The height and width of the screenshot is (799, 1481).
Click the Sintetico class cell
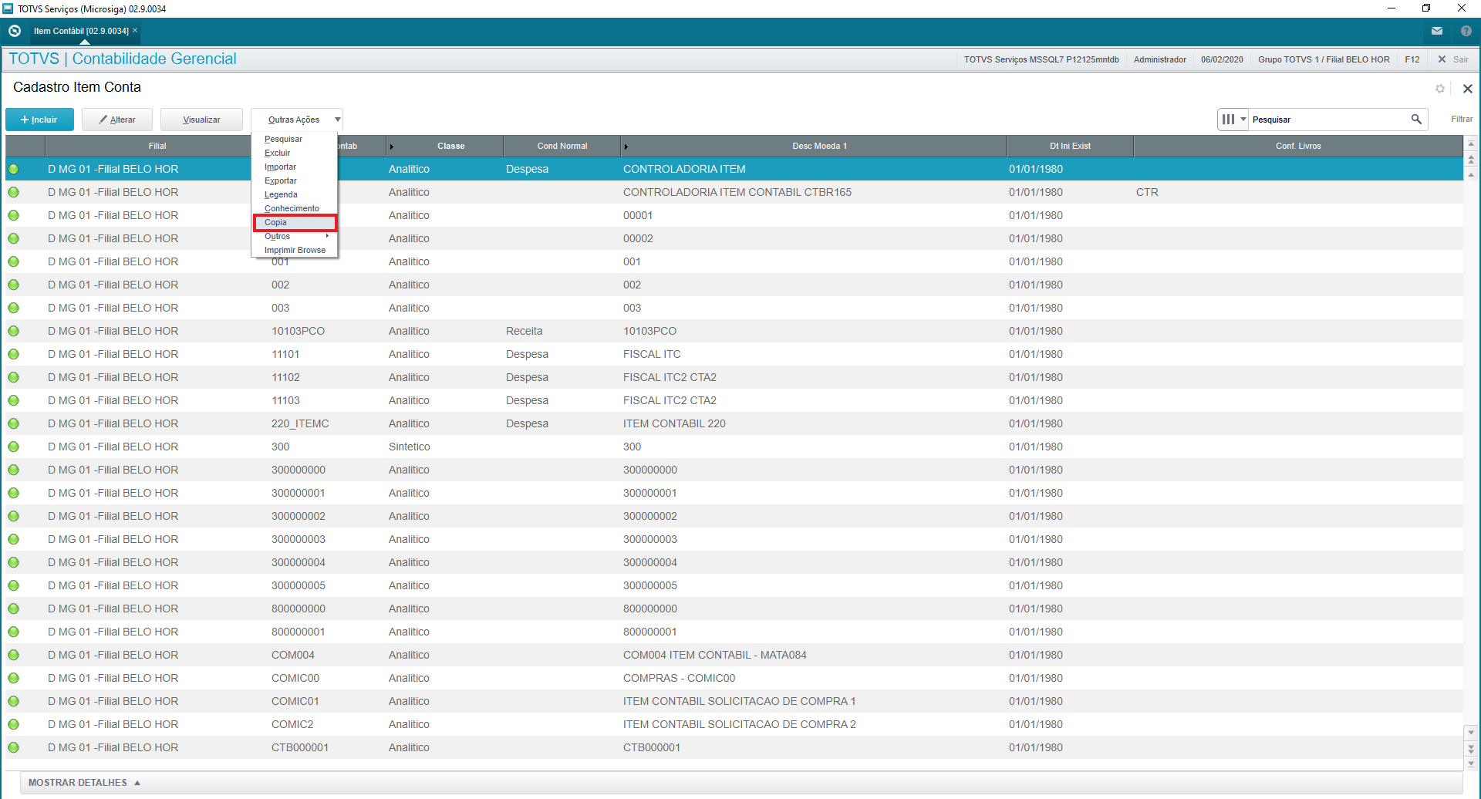click(410, 447)
